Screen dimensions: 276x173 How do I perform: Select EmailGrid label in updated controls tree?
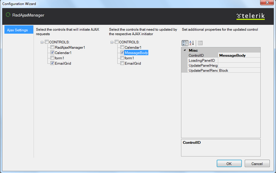tap(133, 63)
